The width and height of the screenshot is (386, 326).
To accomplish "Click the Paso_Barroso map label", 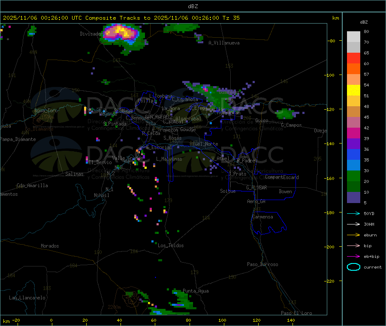I will tap(262, 264).
